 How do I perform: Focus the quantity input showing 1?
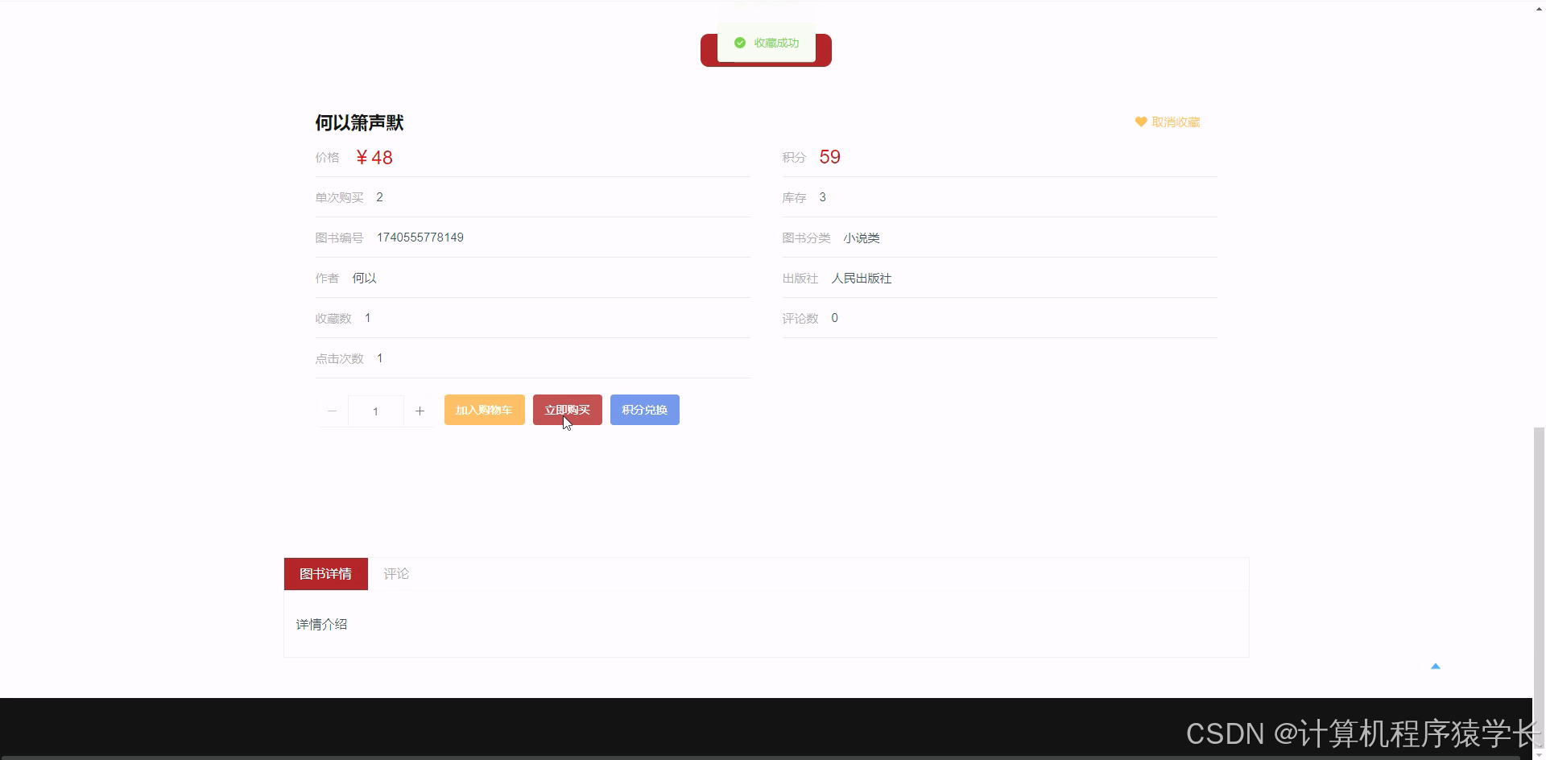click(x=376, y=411)
